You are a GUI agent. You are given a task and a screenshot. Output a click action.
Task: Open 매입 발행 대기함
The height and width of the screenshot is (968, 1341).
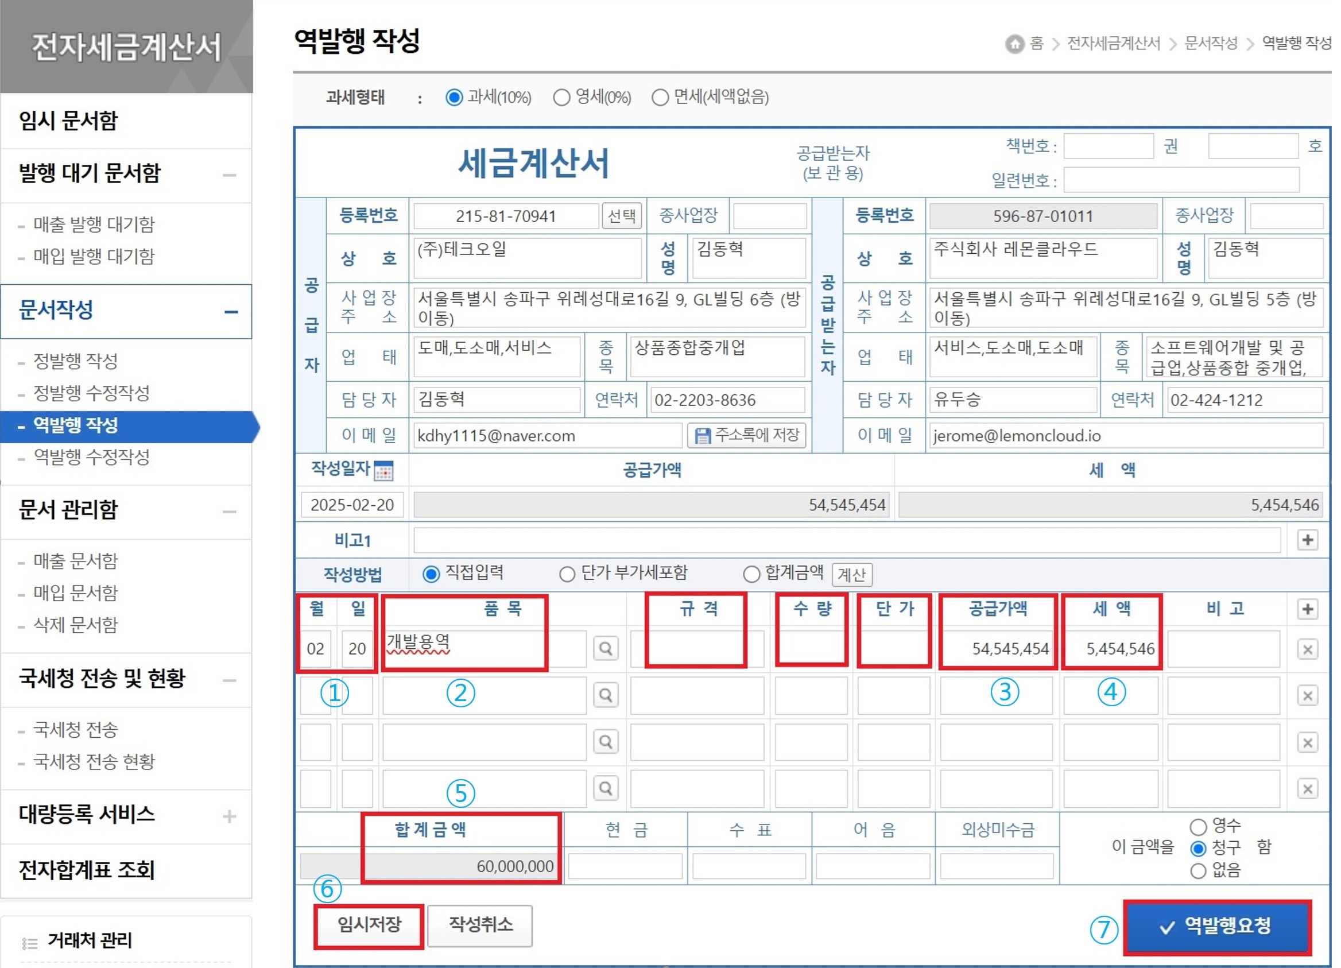point(94,257)
